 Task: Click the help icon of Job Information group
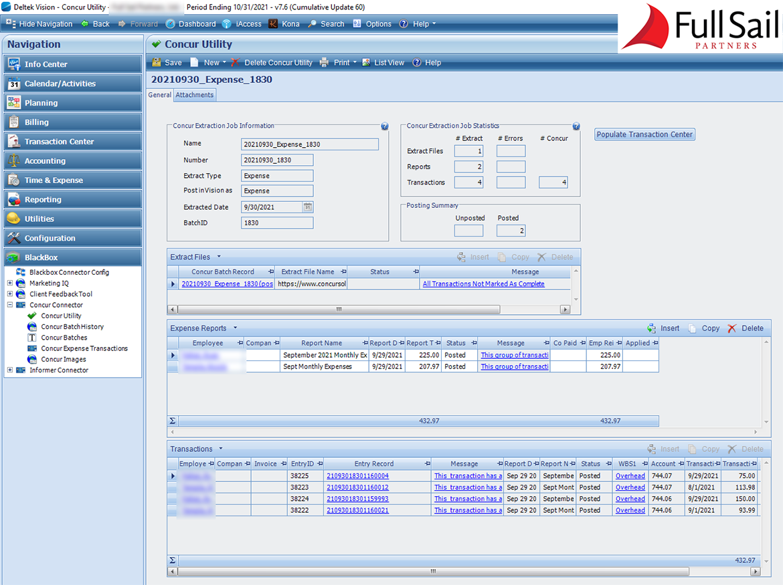click(x=385, y=126)
